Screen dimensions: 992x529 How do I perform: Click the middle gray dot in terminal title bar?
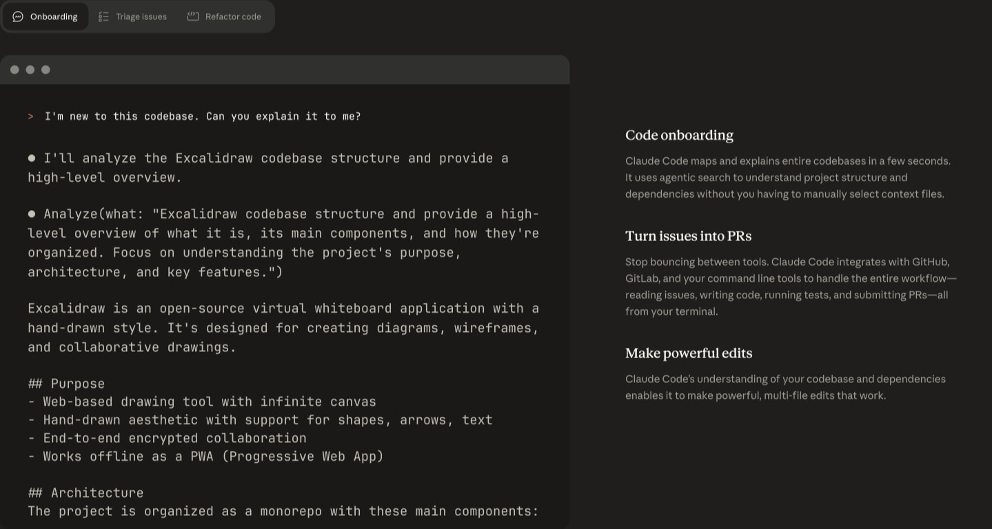click(x=30, y=70)
